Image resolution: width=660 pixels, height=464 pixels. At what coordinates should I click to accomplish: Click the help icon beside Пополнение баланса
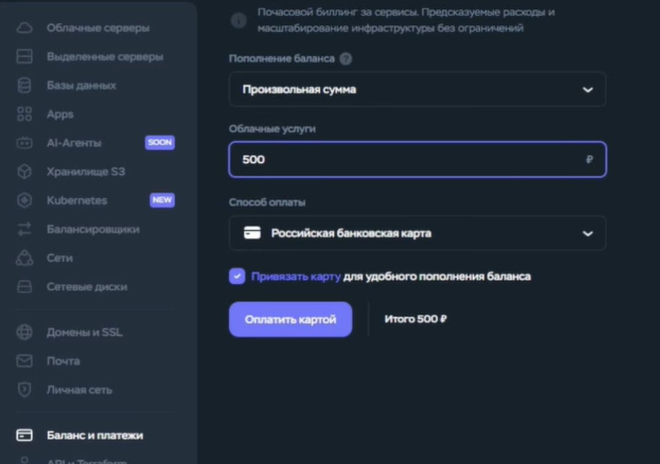point(346,59)
